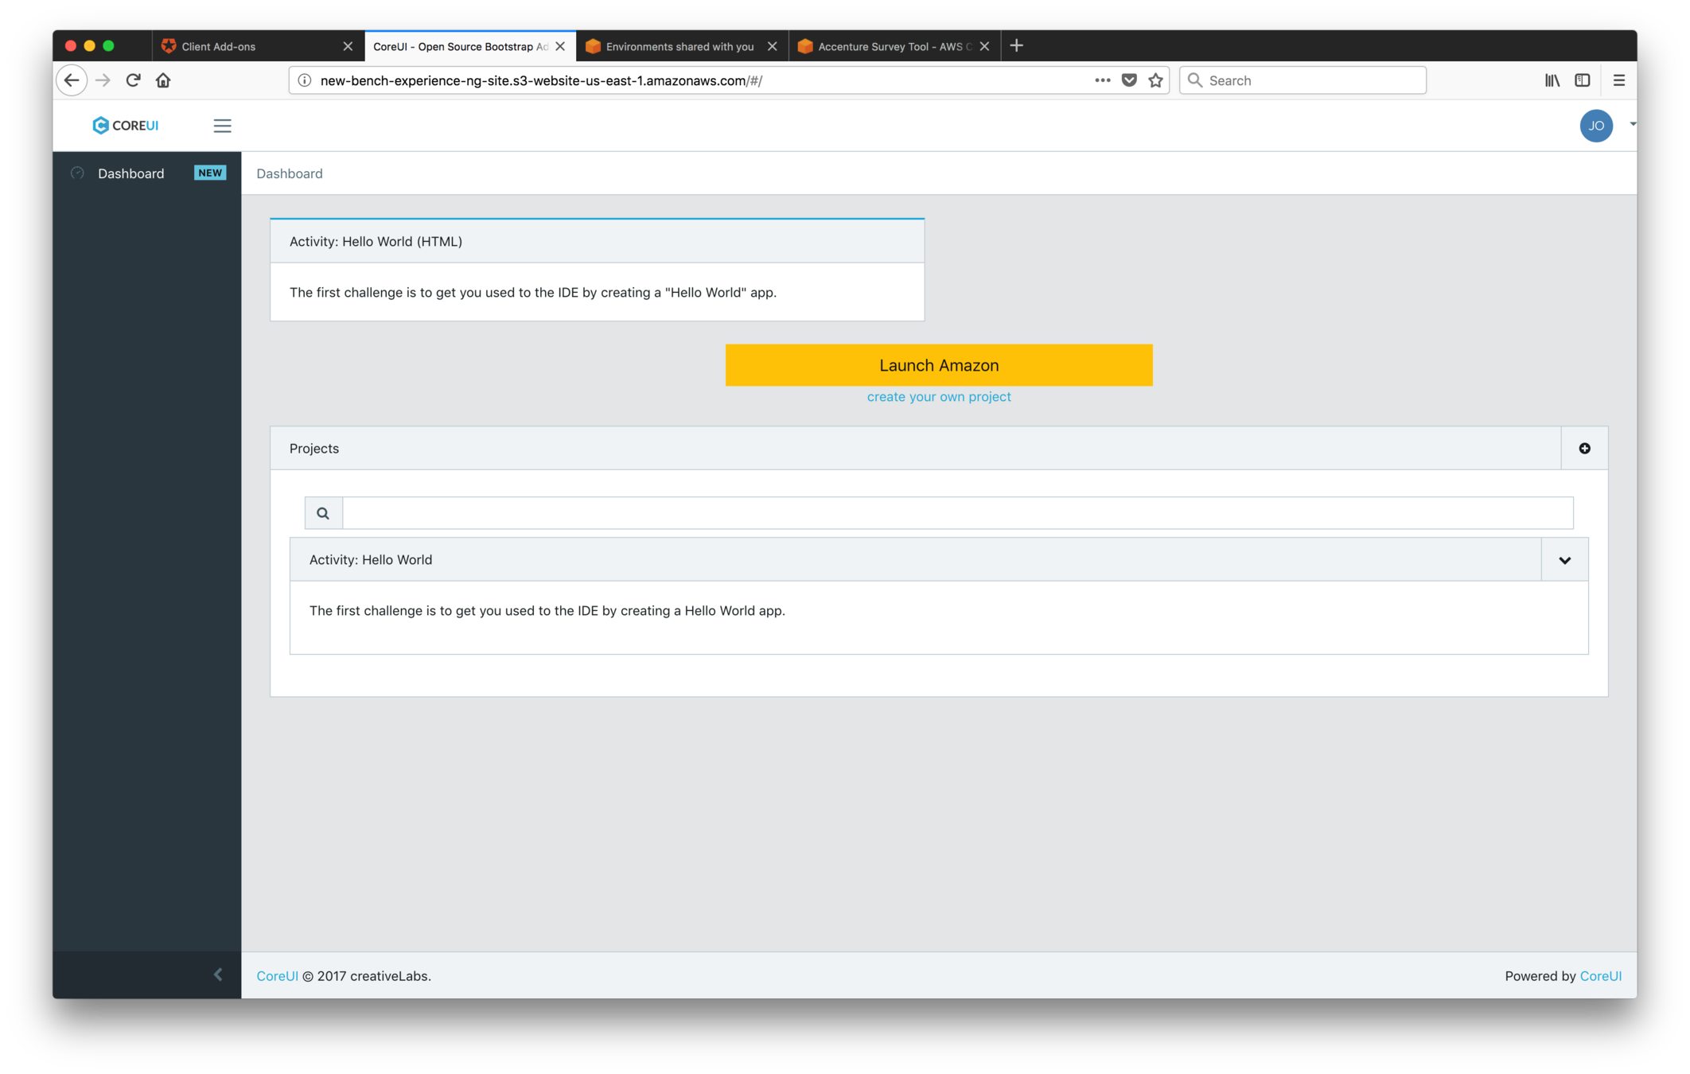Add a new project with the plus icon
The image size is (1690, 1074).
click(1584, 449)
